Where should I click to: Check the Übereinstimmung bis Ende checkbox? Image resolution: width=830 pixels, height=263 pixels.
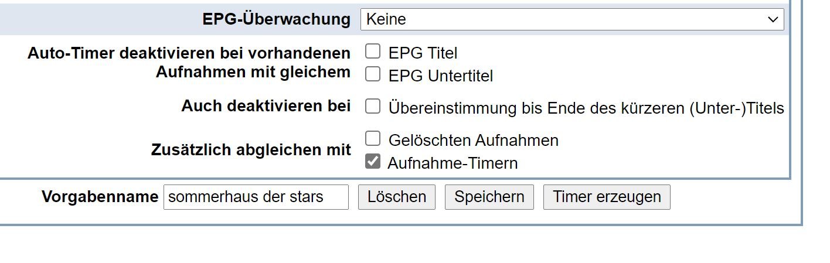point(373,107)
